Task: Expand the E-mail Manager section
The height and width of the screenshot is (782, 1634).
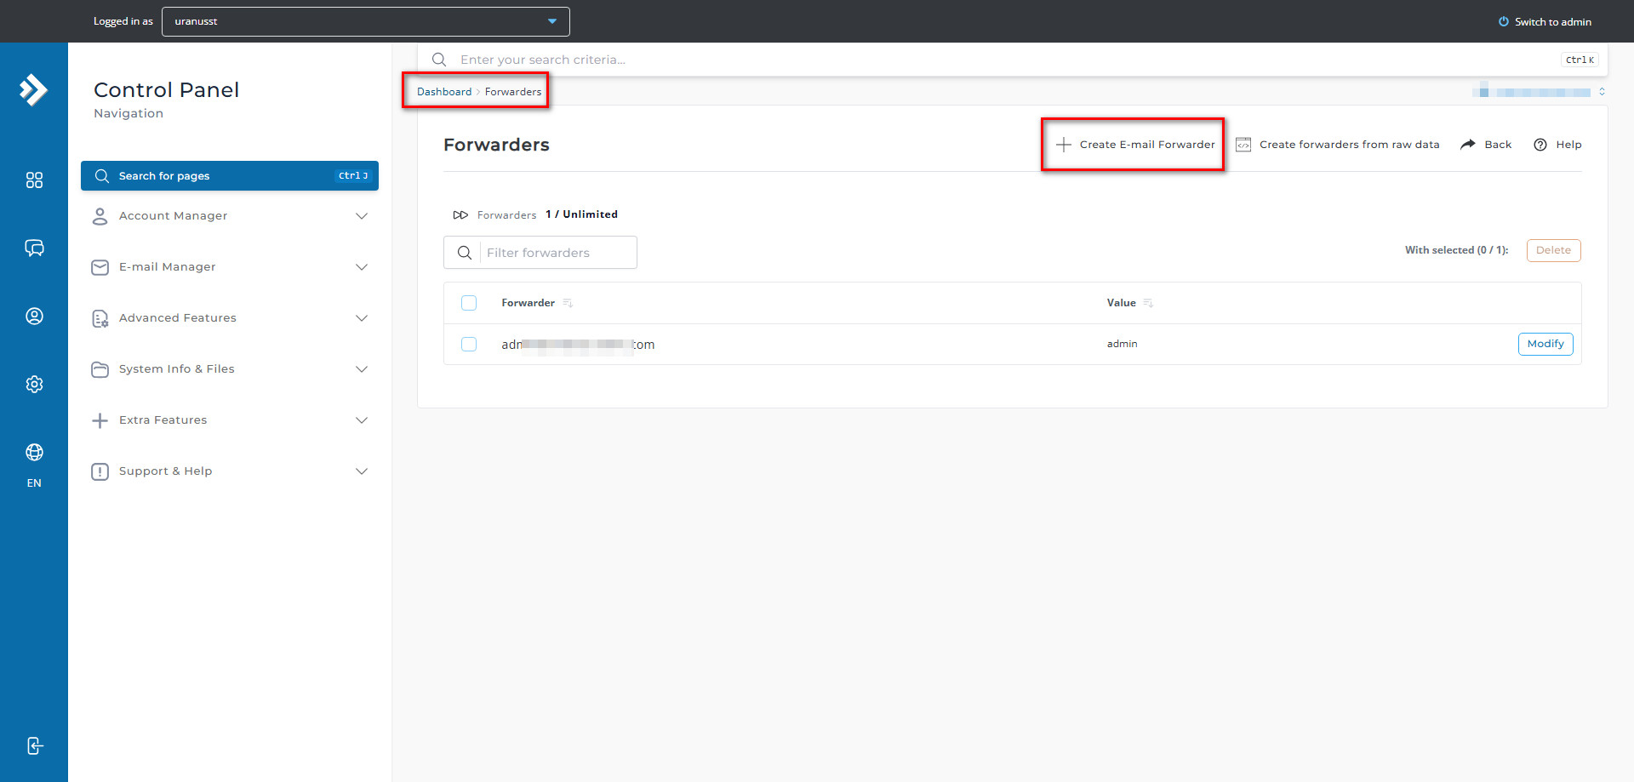Action: point(230,267)
